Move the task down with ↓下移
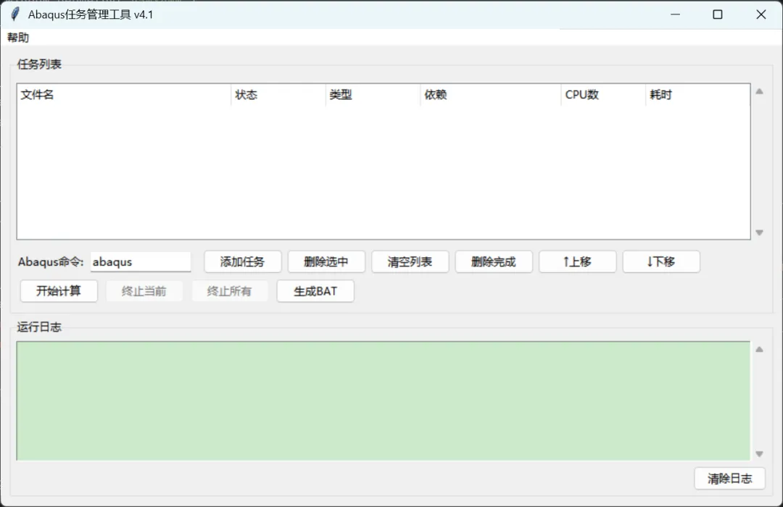783x507 pixels. (661, 261)
